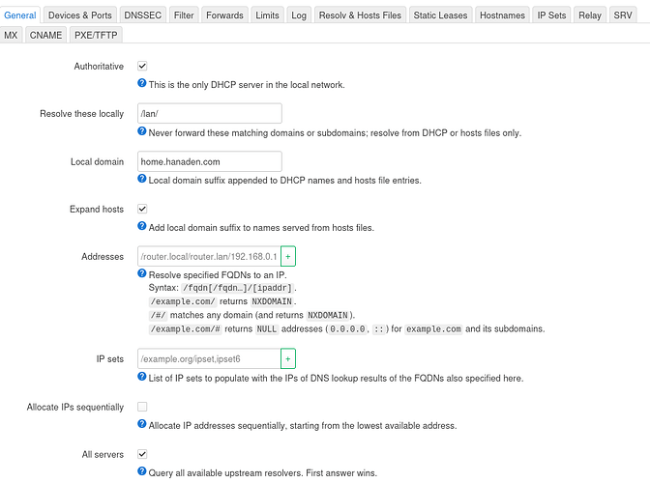Select the PXE/TFTP tab
This screenshot has height=483, width=650.
point(97,35)
